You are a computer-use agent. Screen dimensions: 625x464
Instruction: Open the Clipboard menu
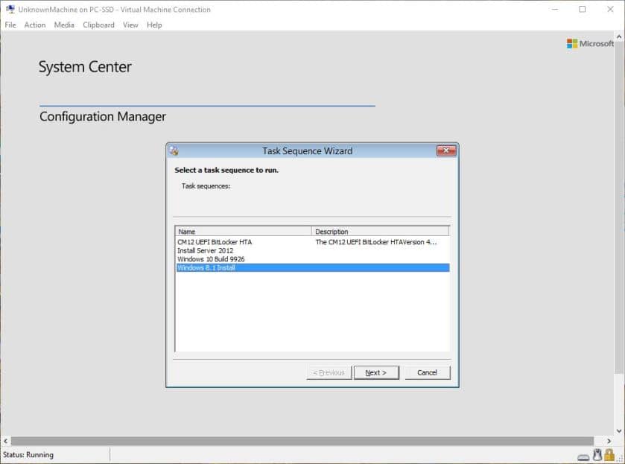coord(98,25)
